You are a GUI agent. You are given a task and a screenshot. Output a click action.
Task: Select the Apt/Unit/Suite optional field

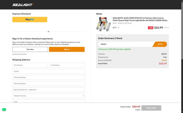(x=49, y=90)
